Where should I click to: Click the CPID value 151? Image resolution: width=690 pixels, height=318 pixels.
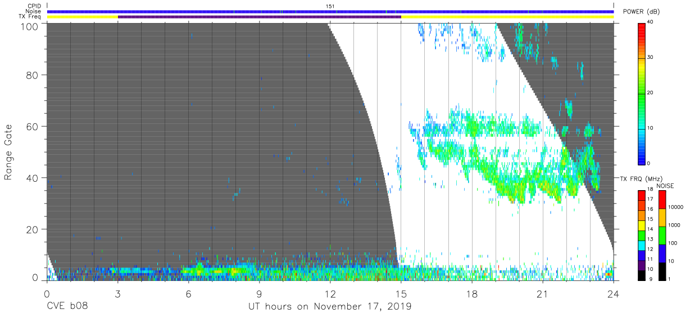coord(330,6)
